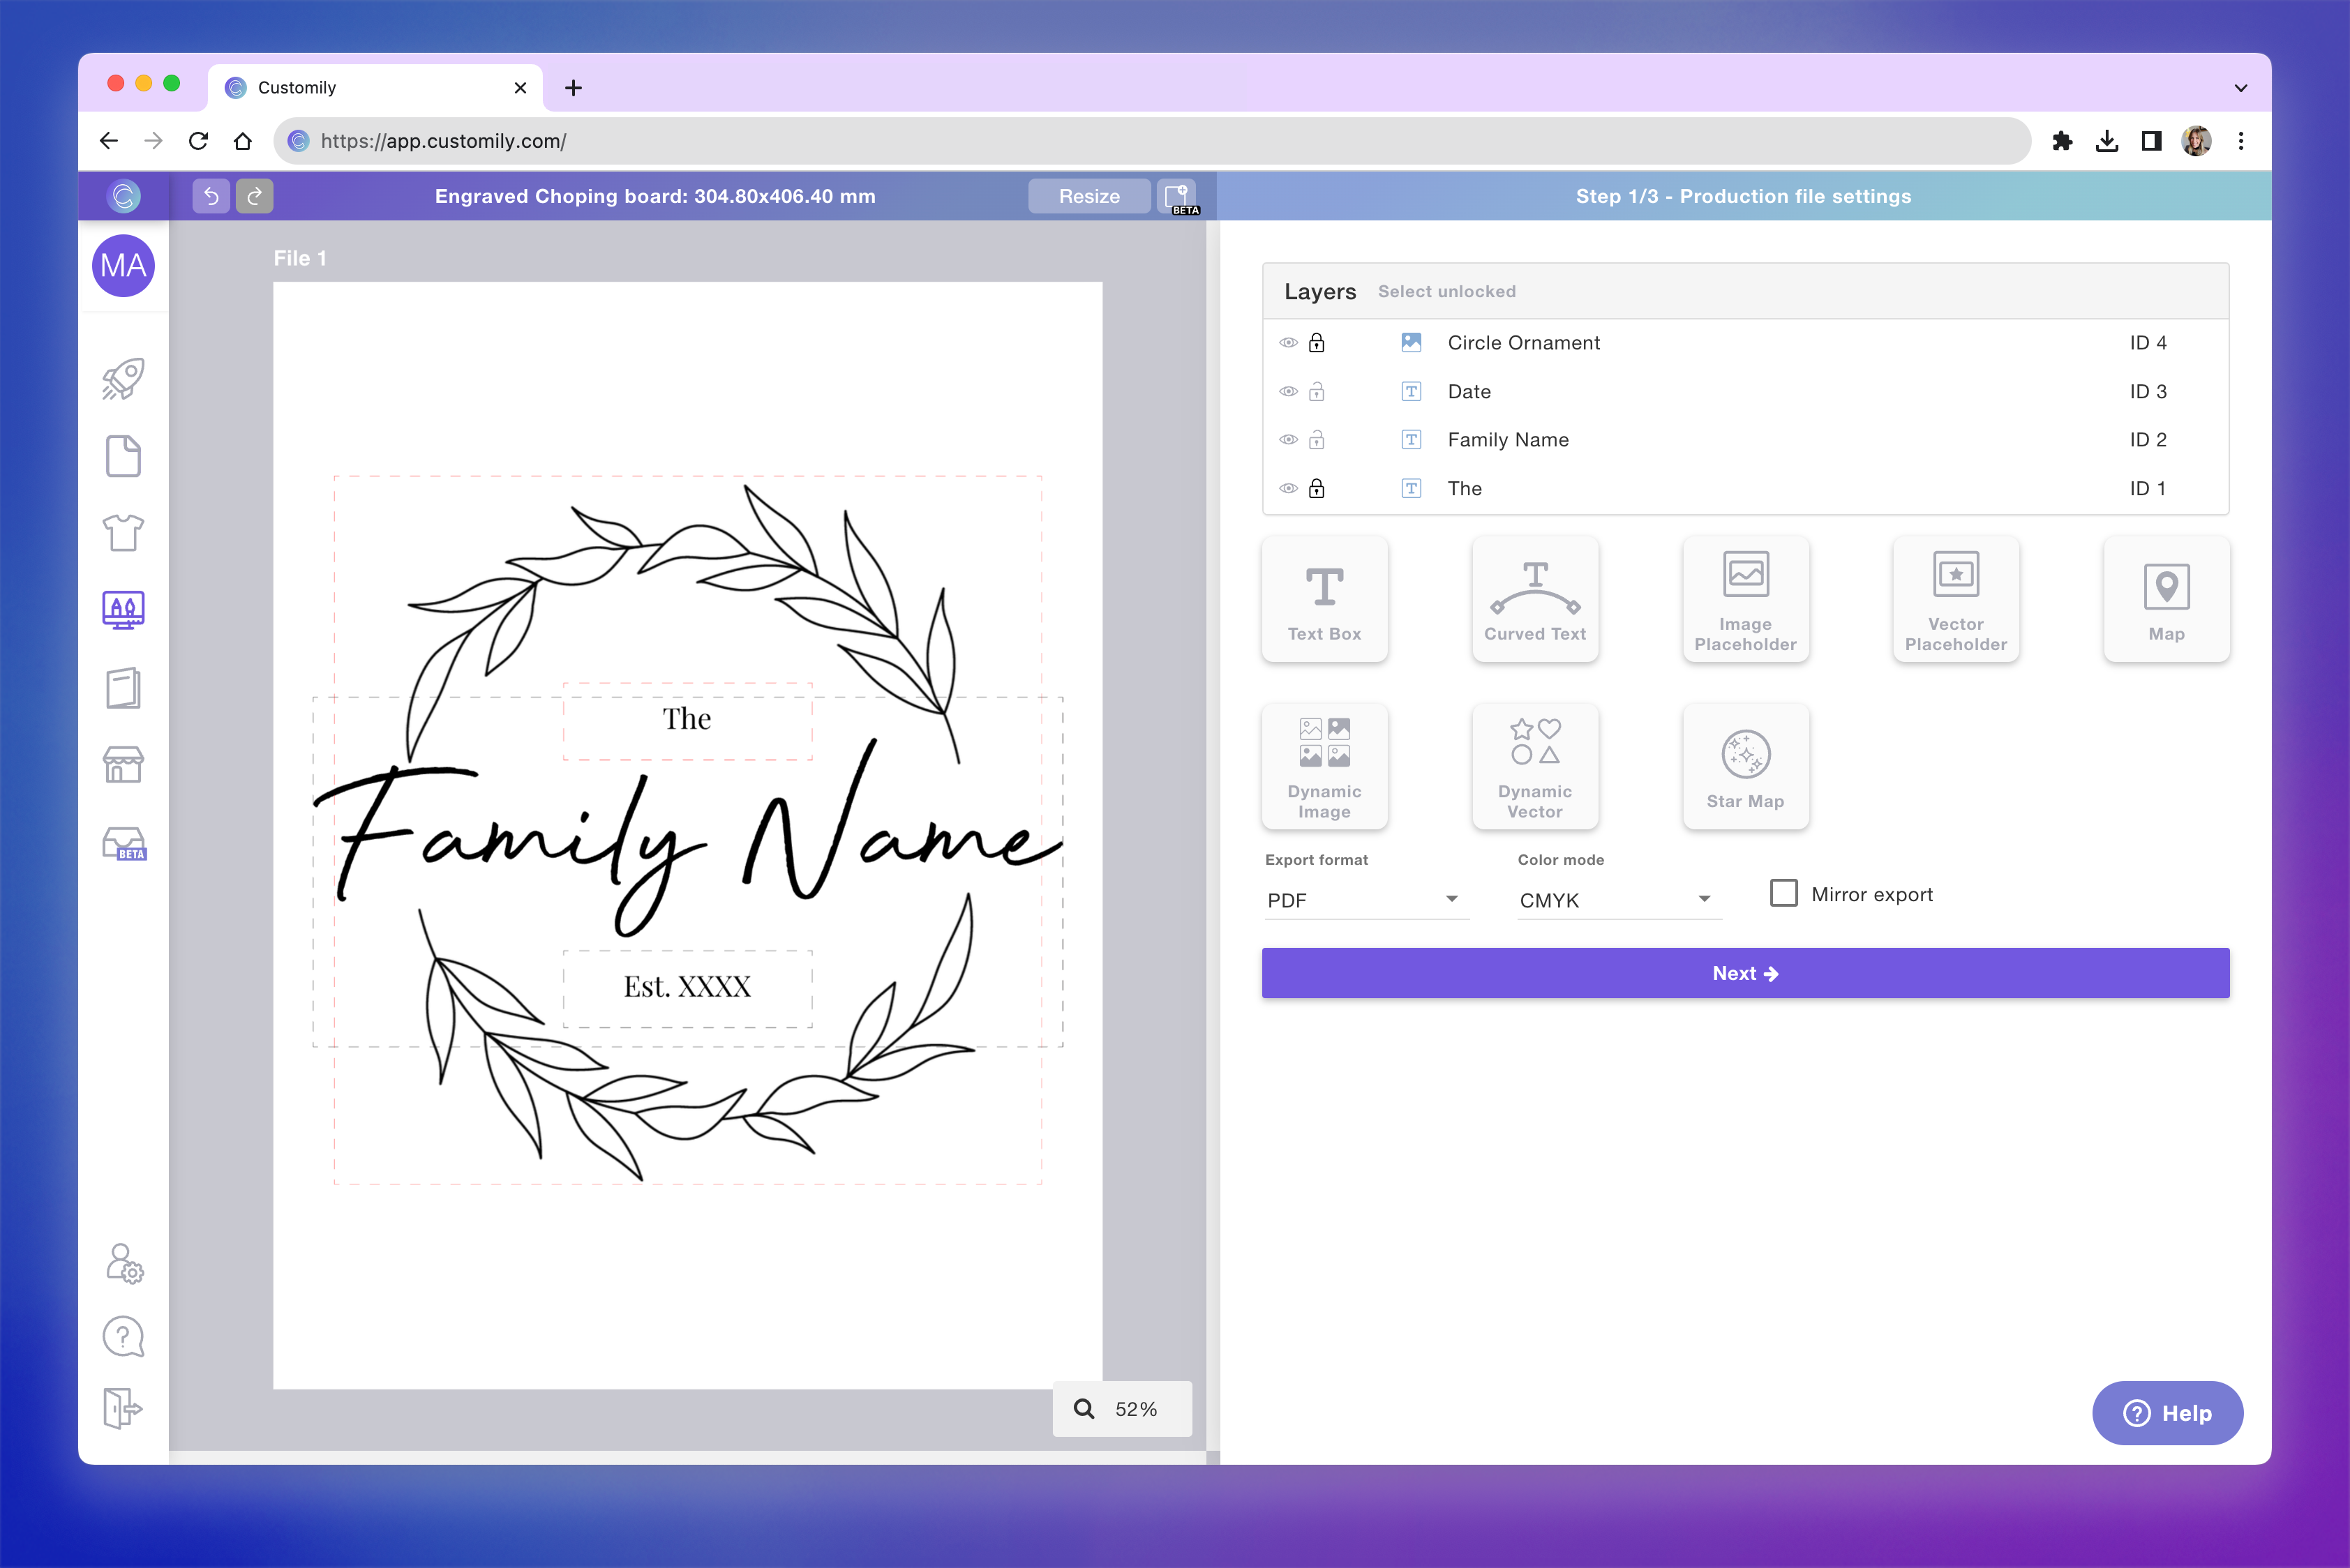The width and height of the screenshot is (2350, 1568).
Task: Insert an Image Placeholder
Action: click(x=1745, y=598)
